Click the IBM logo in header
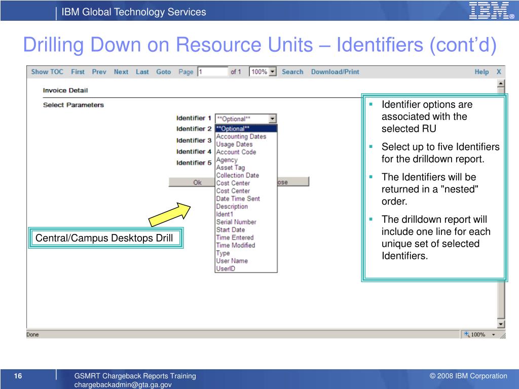Image resolution: width=519 pixels, height=389 pixels. (x=492, y=10)
